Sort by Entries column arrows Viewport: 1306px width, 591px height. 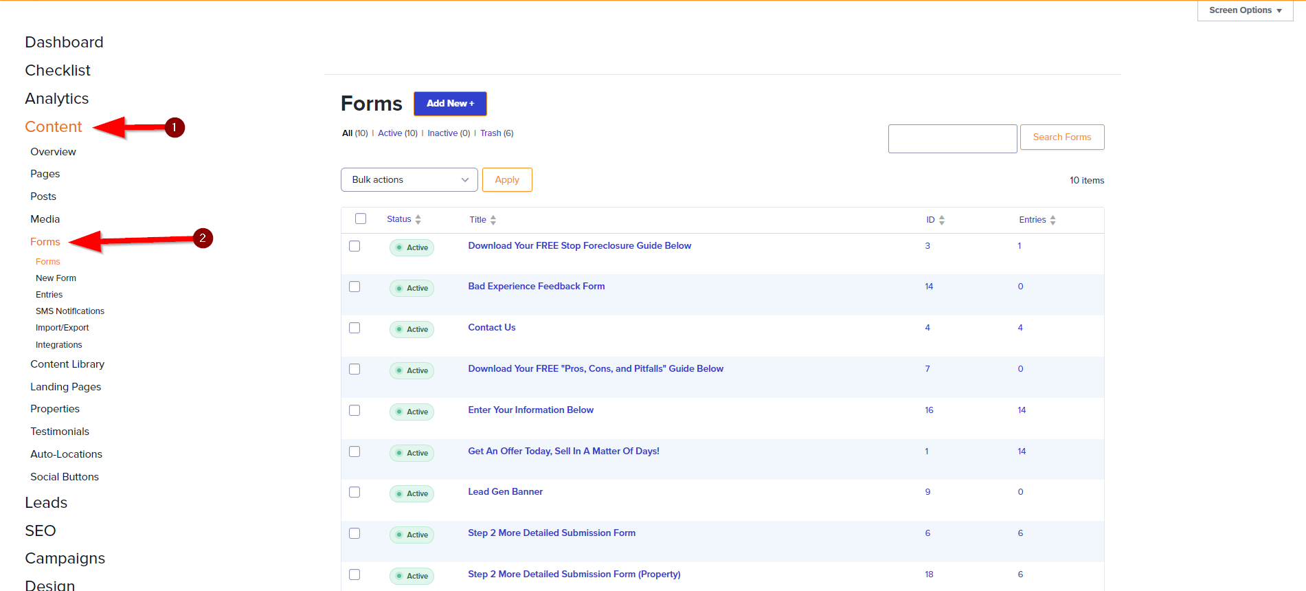(x=1052, y=221)
